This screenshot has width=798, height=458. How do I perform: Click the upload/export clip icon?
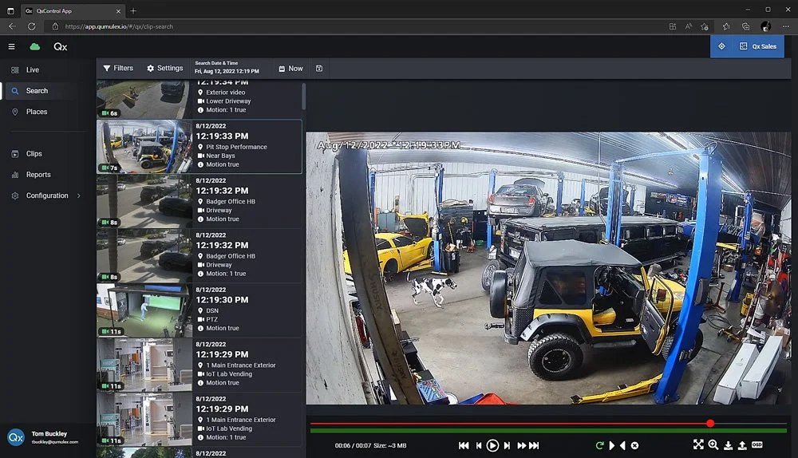pos(742,445)
